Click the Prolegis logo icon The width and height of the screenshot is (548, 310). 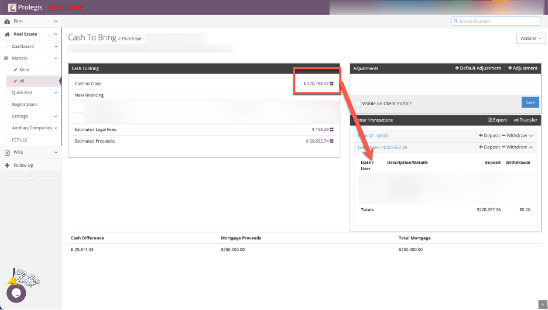tap(12, 8)
